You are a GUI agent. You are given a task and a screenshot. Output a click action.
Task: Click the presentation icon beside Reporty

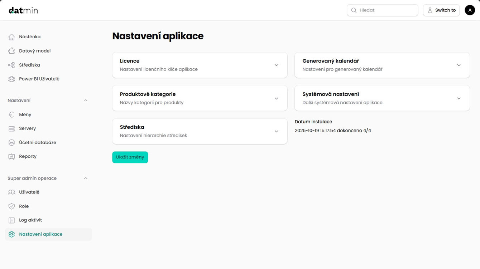pos(11,157)
